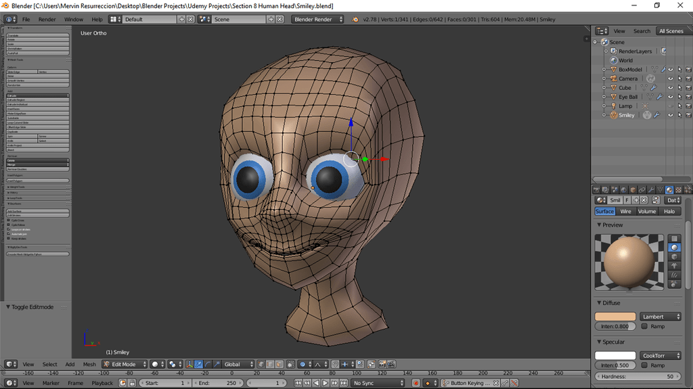Open the Material properties tab icon
Screen dimensions: 693x389
[669, 190]
